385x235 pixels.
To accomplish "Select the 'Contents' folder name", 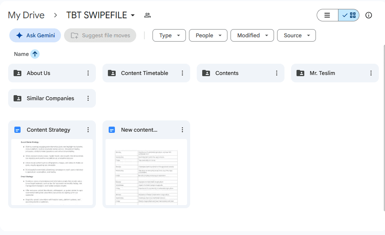I will [227, 73].
